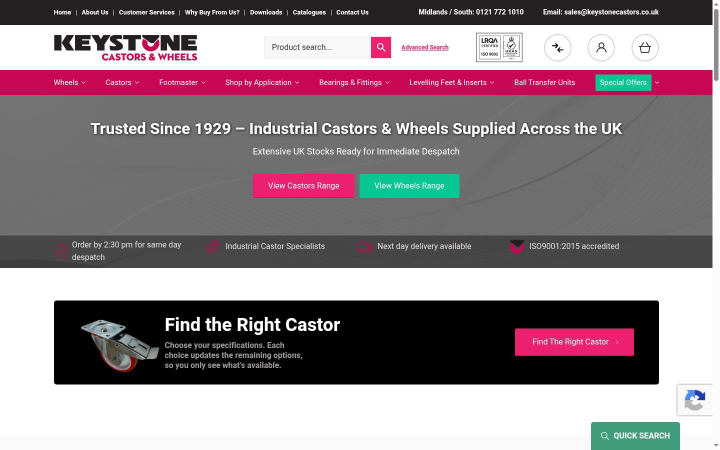Go to the Home link
Viewport: 720px width, 450px height.
[x=62, y=12]
